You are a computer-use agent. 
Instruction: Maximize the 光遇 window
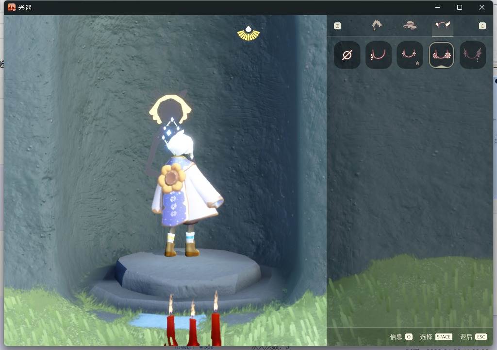point(460,7)
